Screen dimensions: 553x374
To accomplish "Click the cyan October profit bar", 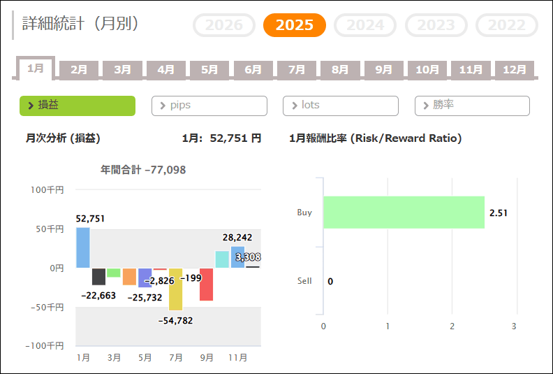I will pyautogui.click(x=222, y=259).
